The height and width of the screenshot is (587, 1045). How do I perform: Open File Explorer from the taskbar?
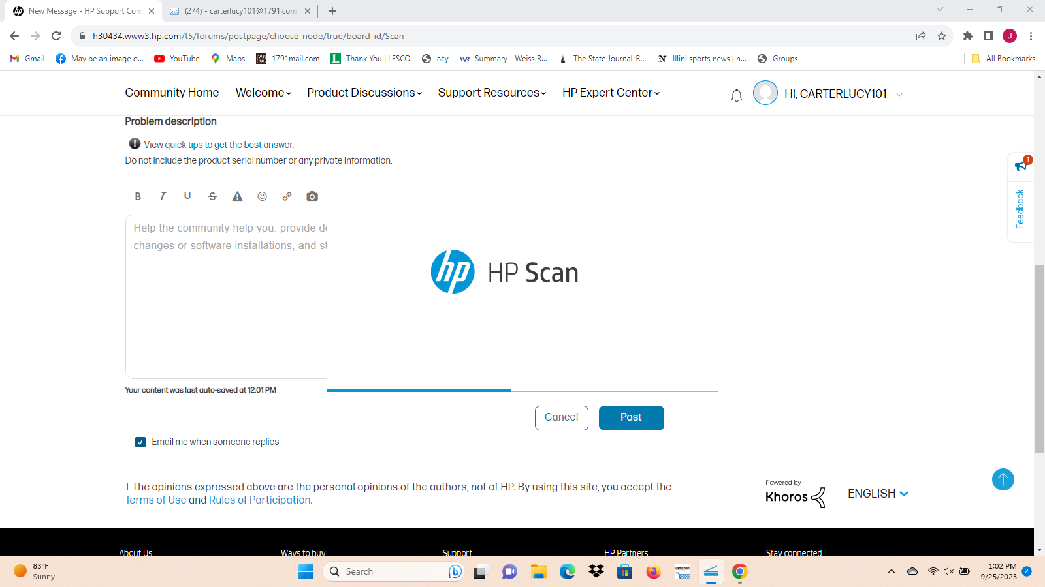click(538, 572)
